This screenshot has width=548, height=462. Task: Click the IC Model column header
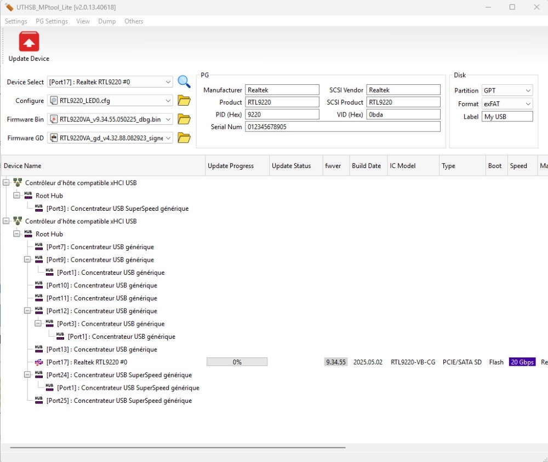click(x=402, y=166)
